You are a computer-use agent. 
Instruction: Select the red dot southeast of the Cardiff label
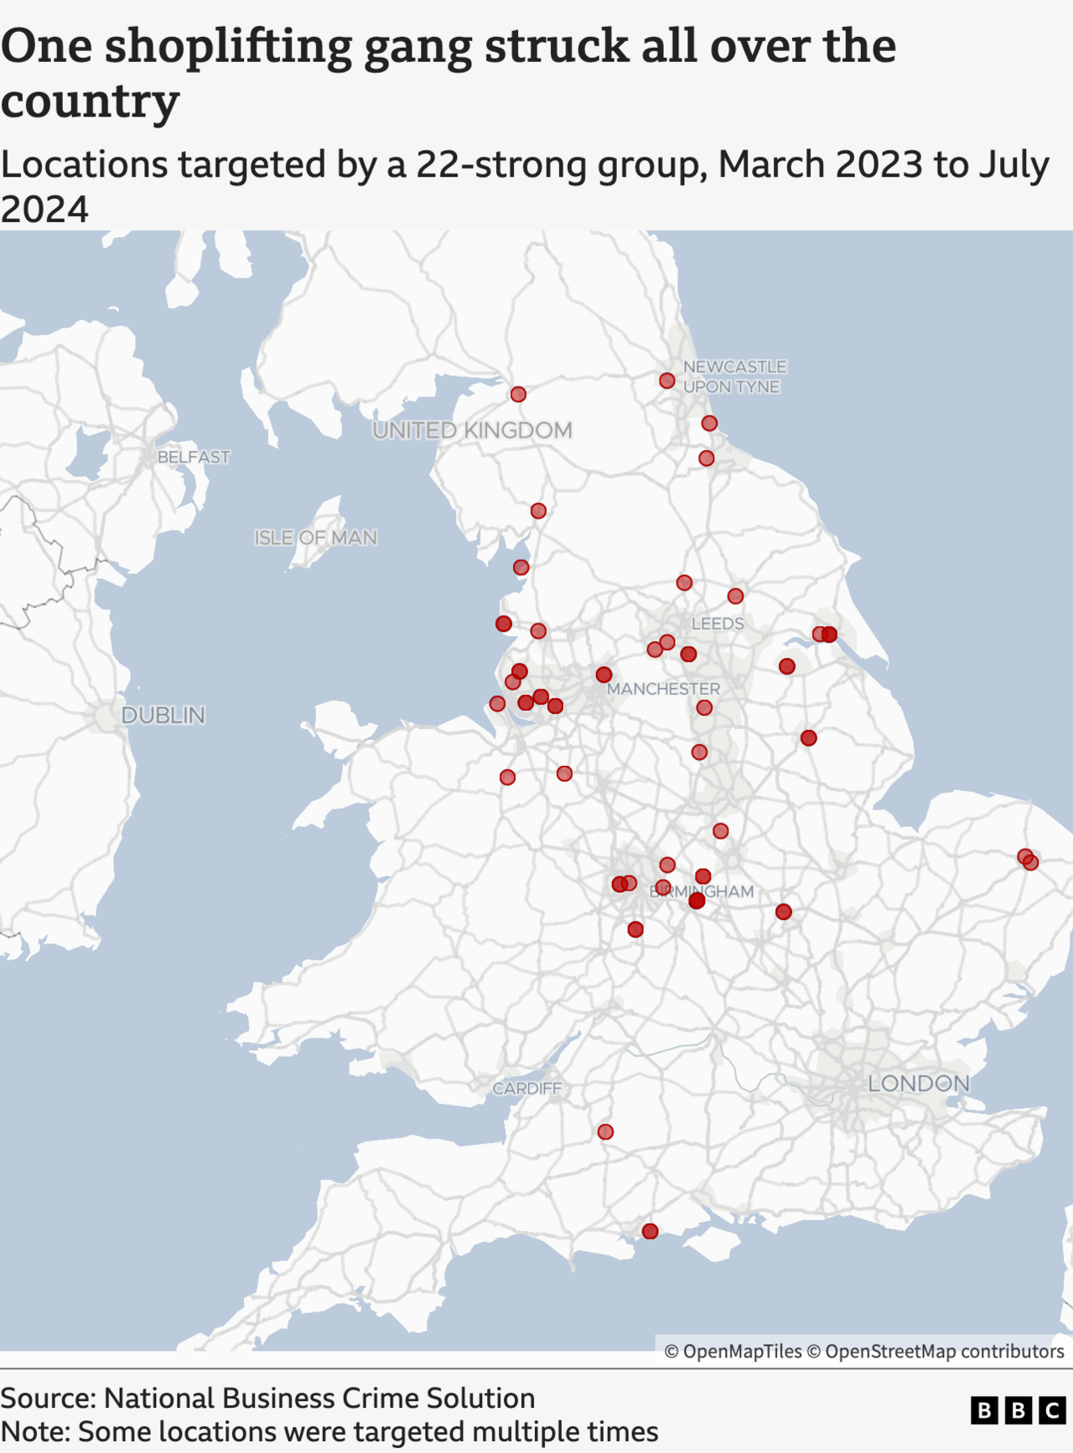[605, 1132]
